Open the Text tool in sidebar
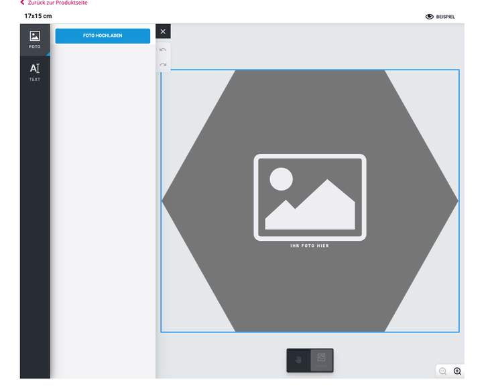The width and height of the screenshot is (492, 386). pyautogui.click(x=35, y=72)
